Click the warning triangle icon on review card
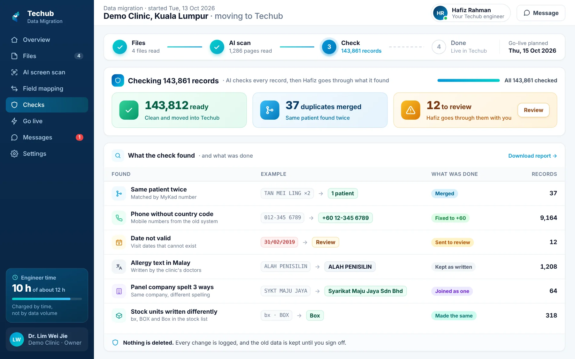 click(410, 110)
